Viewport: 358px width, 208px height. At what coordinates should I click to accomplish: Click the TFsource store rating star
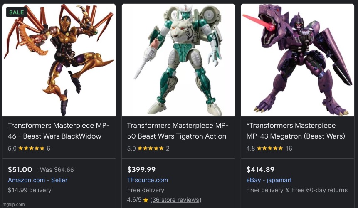(x=146, y=200)
